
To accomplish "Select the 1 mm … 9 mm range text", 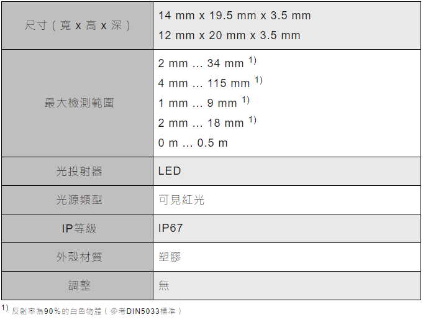I will pyautogui.click(x=198, y=103).
